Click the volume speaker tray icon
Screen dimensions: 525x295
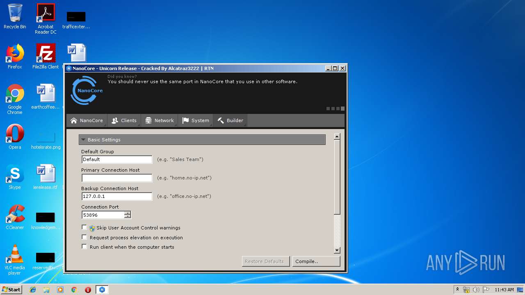click(476, 290)
